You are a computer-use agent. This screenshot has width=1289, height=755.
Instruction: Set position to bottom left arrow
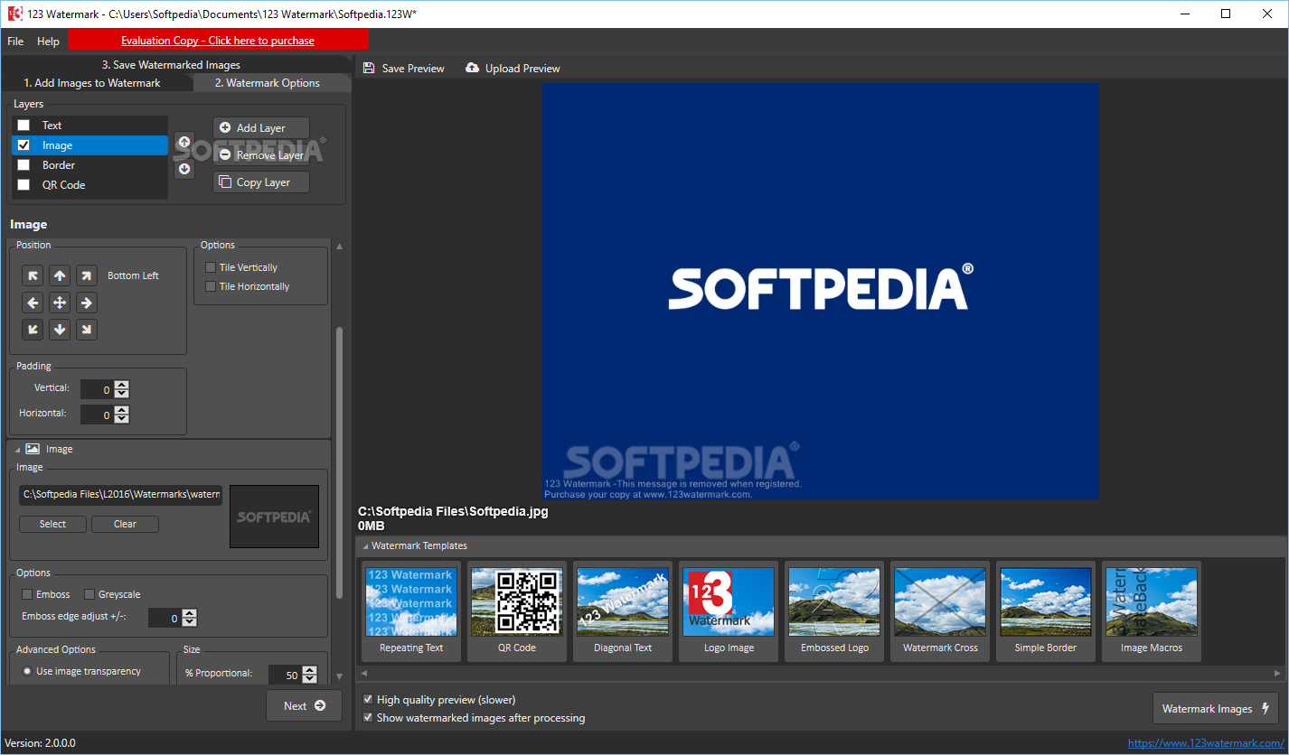(x=33, y=330)
